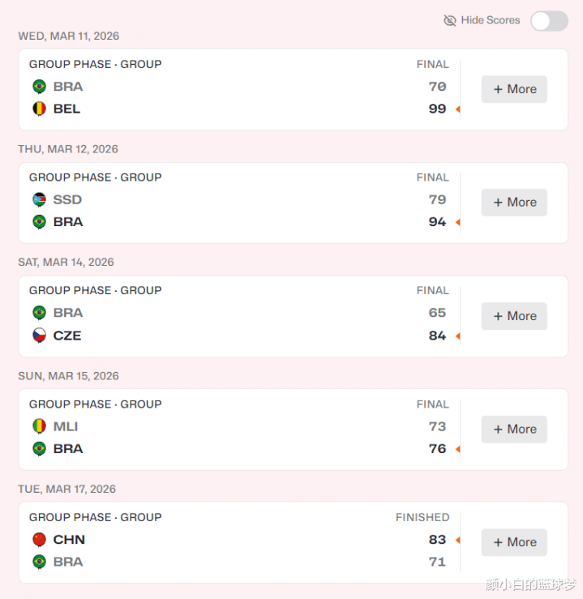
Task: Open More details for MLI vs BRA
Action: pos(514,429)
